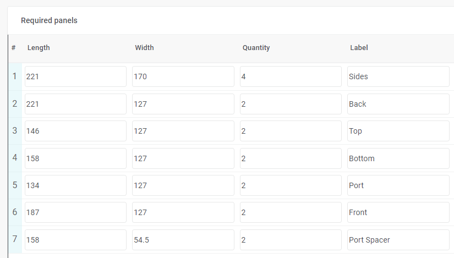Select row number 5 cell

tap(15, 185)
